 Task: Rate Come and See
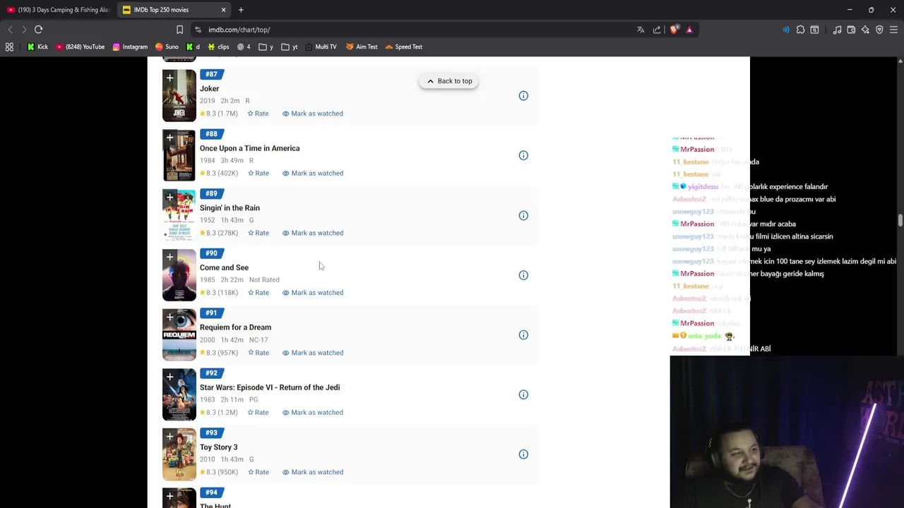pyautogui.click(x=258, y=293)
